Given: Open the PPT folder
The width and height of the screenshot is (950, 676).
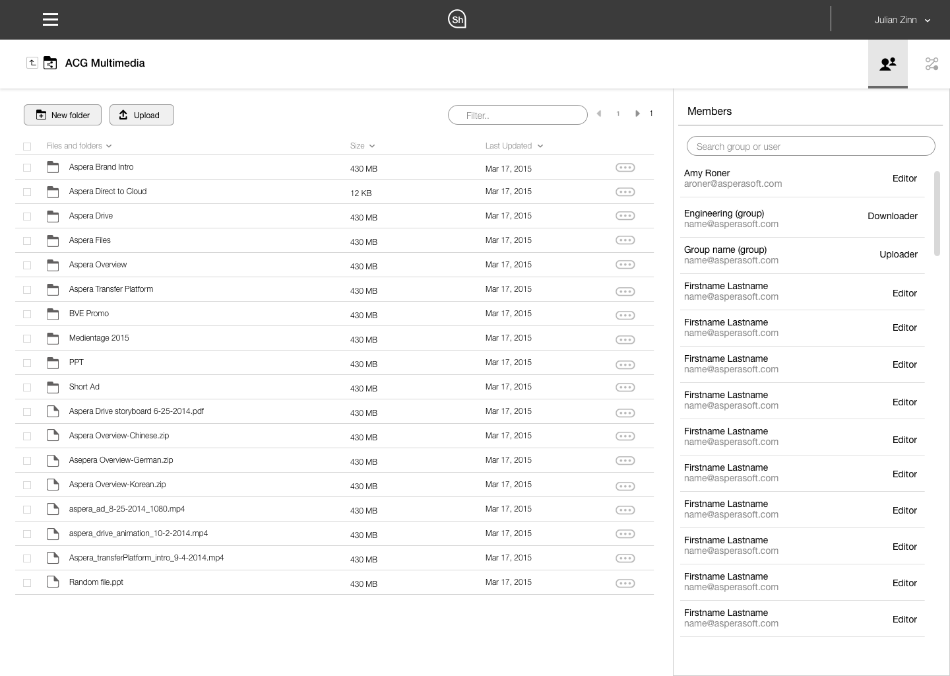Looking at the screenshot, I should [x=77, y=362].
